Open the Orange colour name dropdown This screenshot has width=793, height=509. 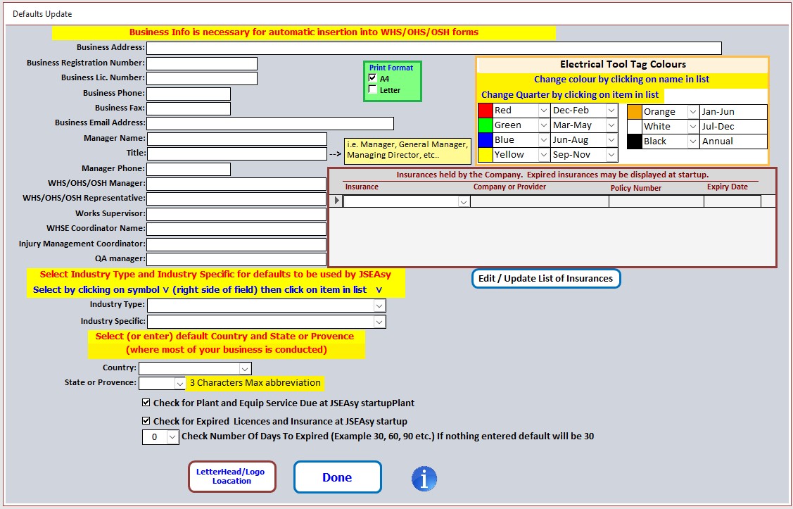pyautogui.click(x=693, y=112)
